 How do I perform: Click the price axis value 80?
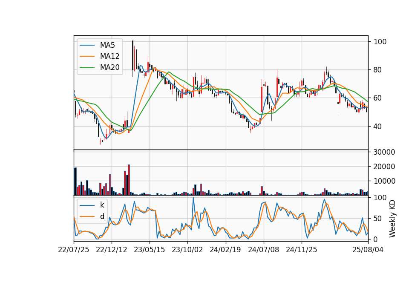(x=378, y=70)
